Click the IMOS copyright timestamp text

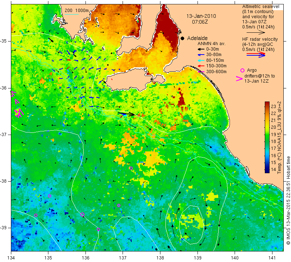pyautogui.click(x=288, y=200)
